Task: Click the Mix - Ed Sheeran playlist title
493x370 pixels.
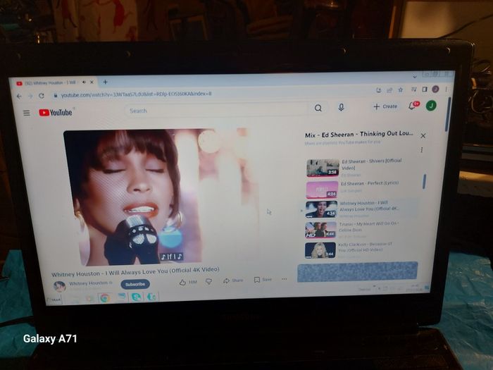Action: (x=358, y=134)
